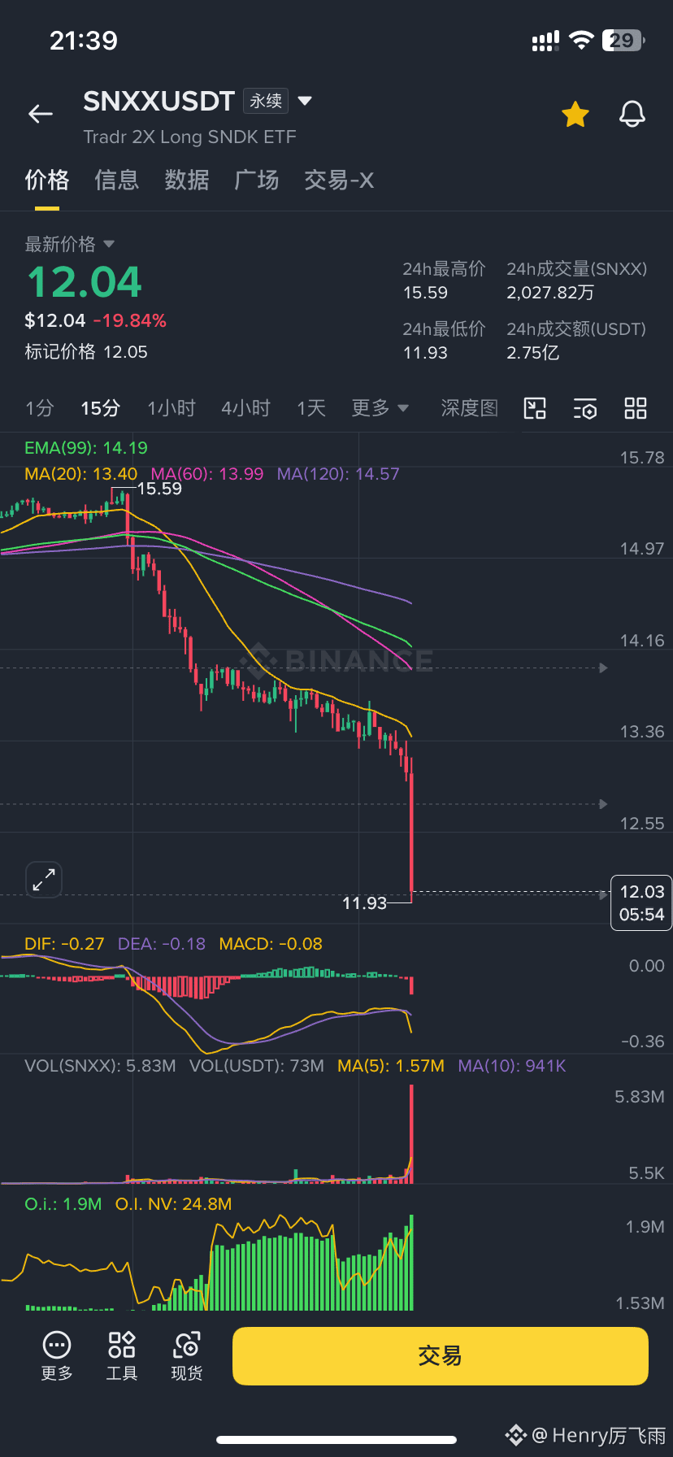Switch to the 广场 tab
This screenshot has width=673, height=1457.
click(x=257, y=180)
